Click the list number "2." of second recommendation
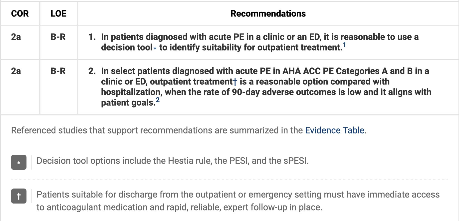460x221 pixels. point(92,71)
